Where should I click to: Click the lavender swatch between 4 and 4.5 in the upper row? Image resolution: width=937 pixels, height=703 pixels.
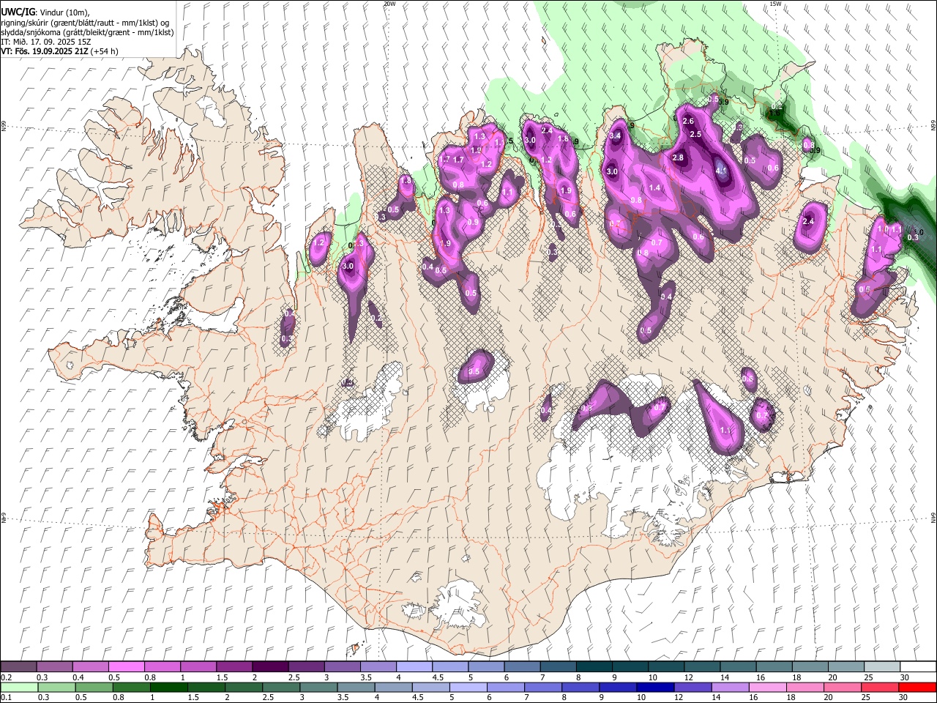[413, 667]
